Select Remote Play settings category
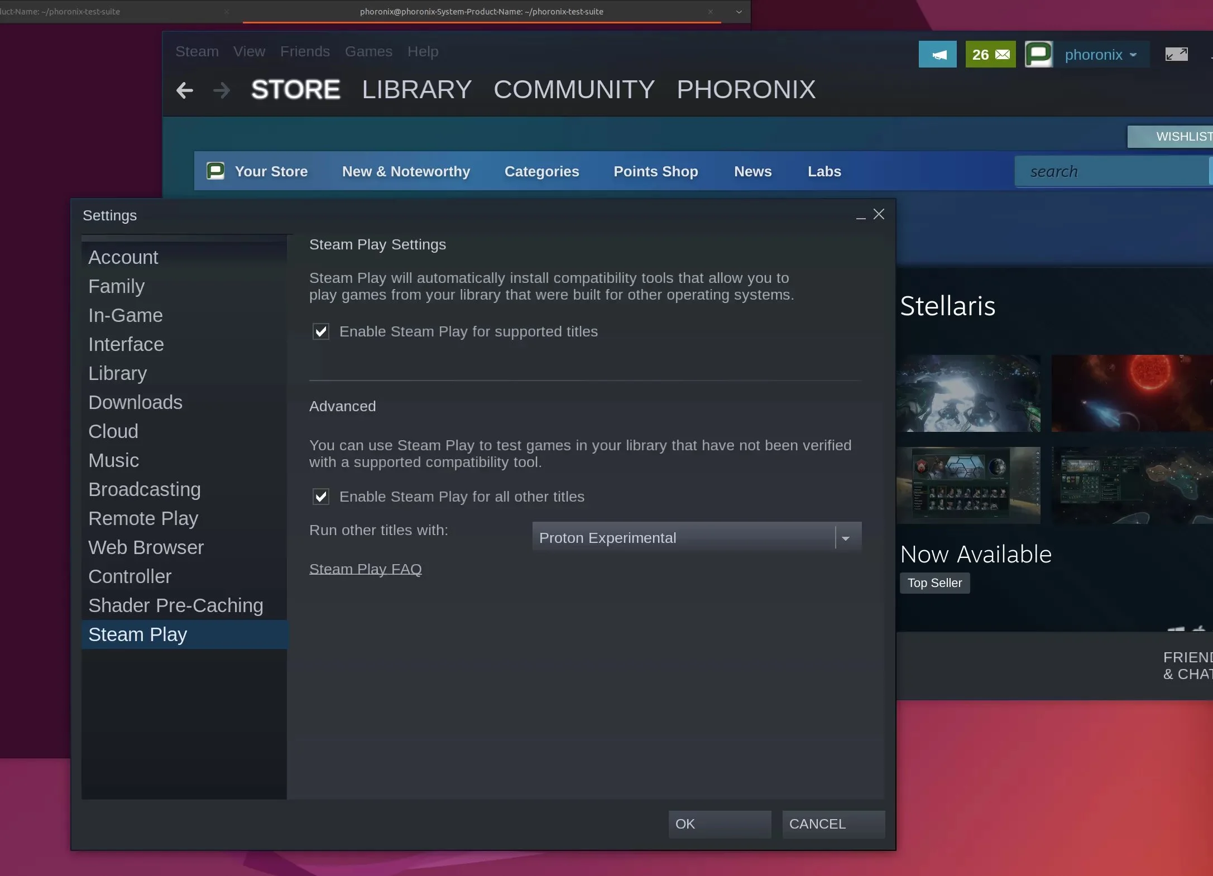Viewport: 1213px width, 876px height. coord(184,518)
